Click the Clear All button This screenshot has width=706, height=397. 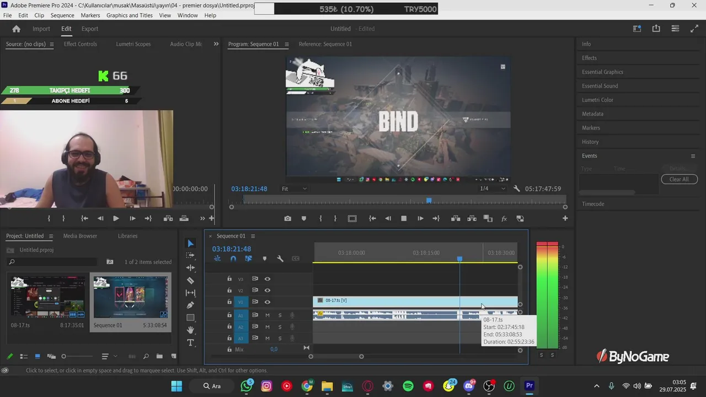click(x=679, y=179)
